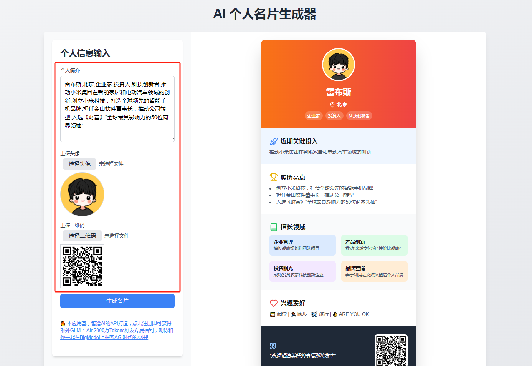Click the location pin icon next to 北京
The height and width of the screenshot is (366, 532).
click(x=332, y=105)
